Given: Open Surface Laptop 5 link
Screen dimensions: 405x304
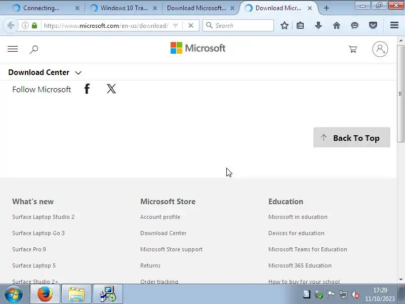Looking at the screenshot, I should 34,265.
